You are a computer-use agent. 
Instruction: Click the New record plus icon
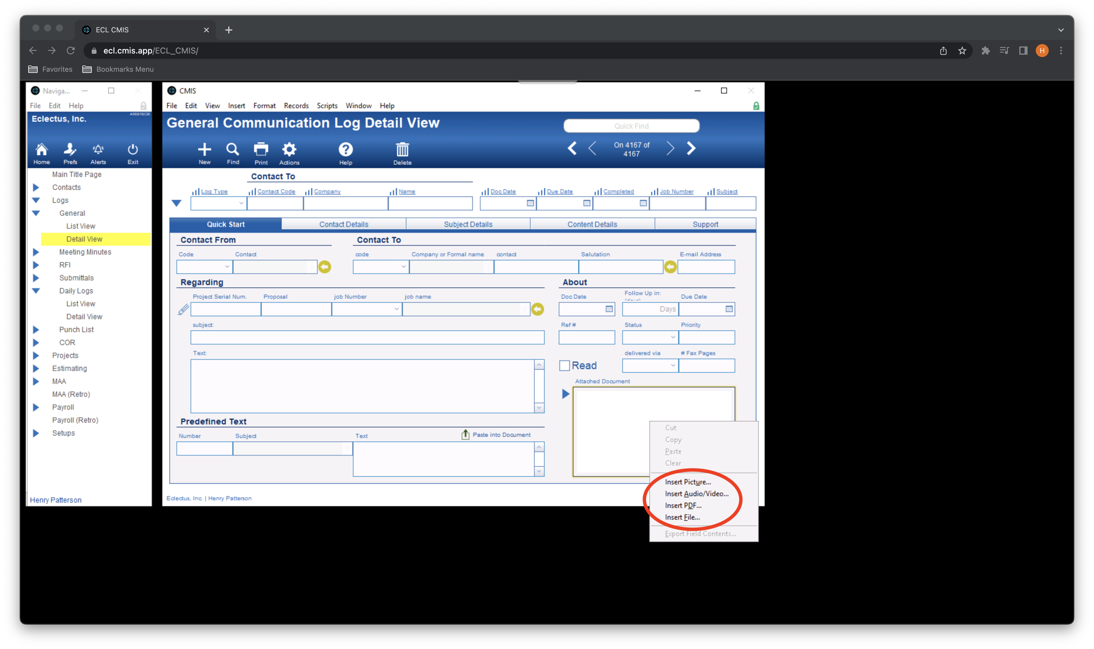(204, 150)
